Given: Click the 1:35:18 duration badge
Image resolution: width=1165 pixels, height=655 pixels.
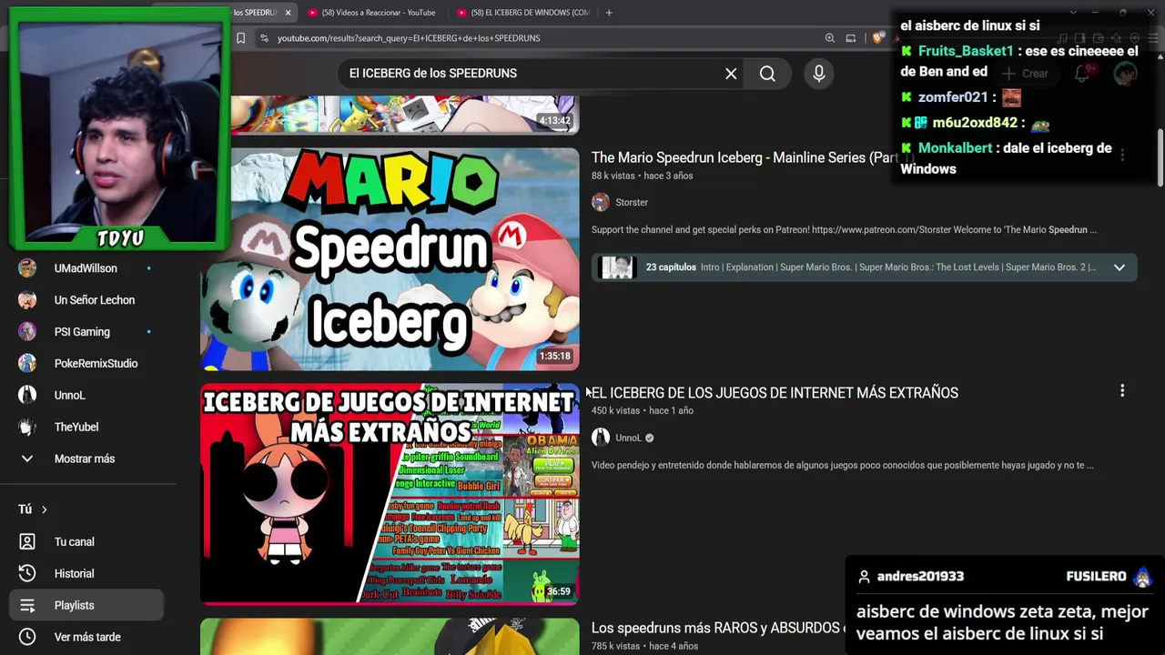Looking at the screenshot, I should (x=554, y=357).
